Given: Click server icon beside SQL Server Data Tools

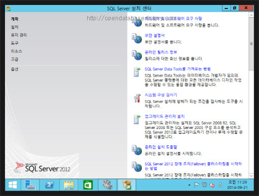Looking at the screenshot, I should 137,72.
